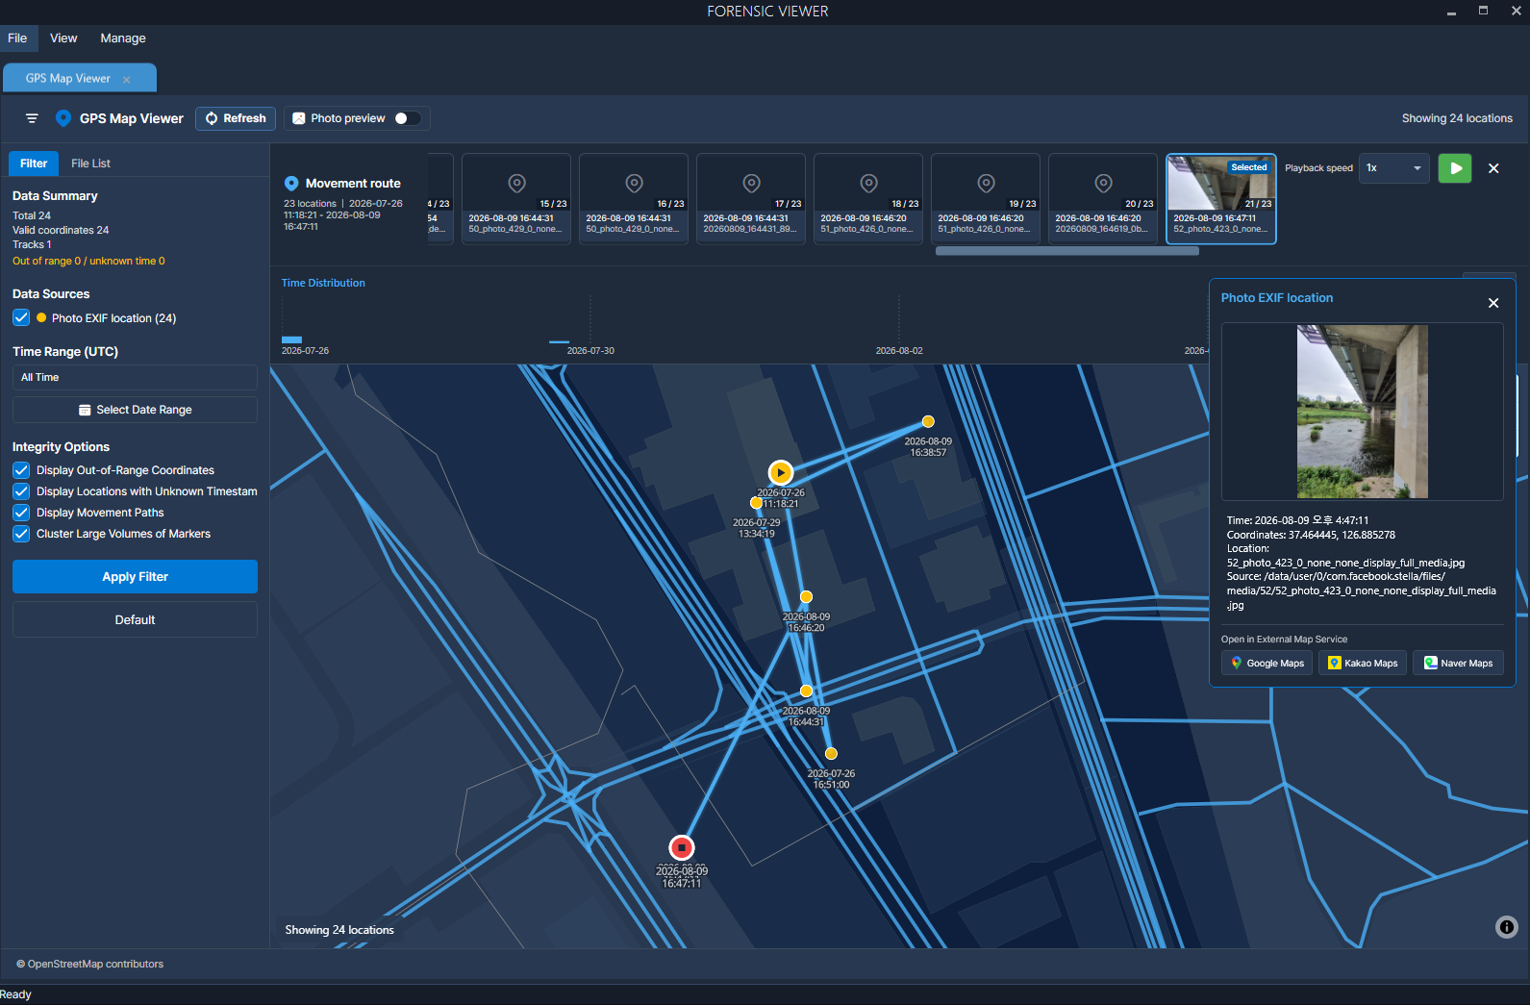Open location in Kakao Maps
1530x1005 pixels.
point(1363,663)
